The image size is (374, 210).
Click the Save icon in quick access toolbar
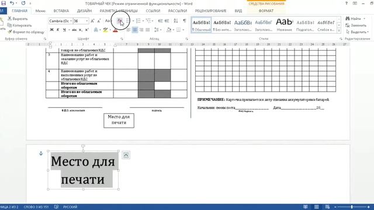(4, 3)
